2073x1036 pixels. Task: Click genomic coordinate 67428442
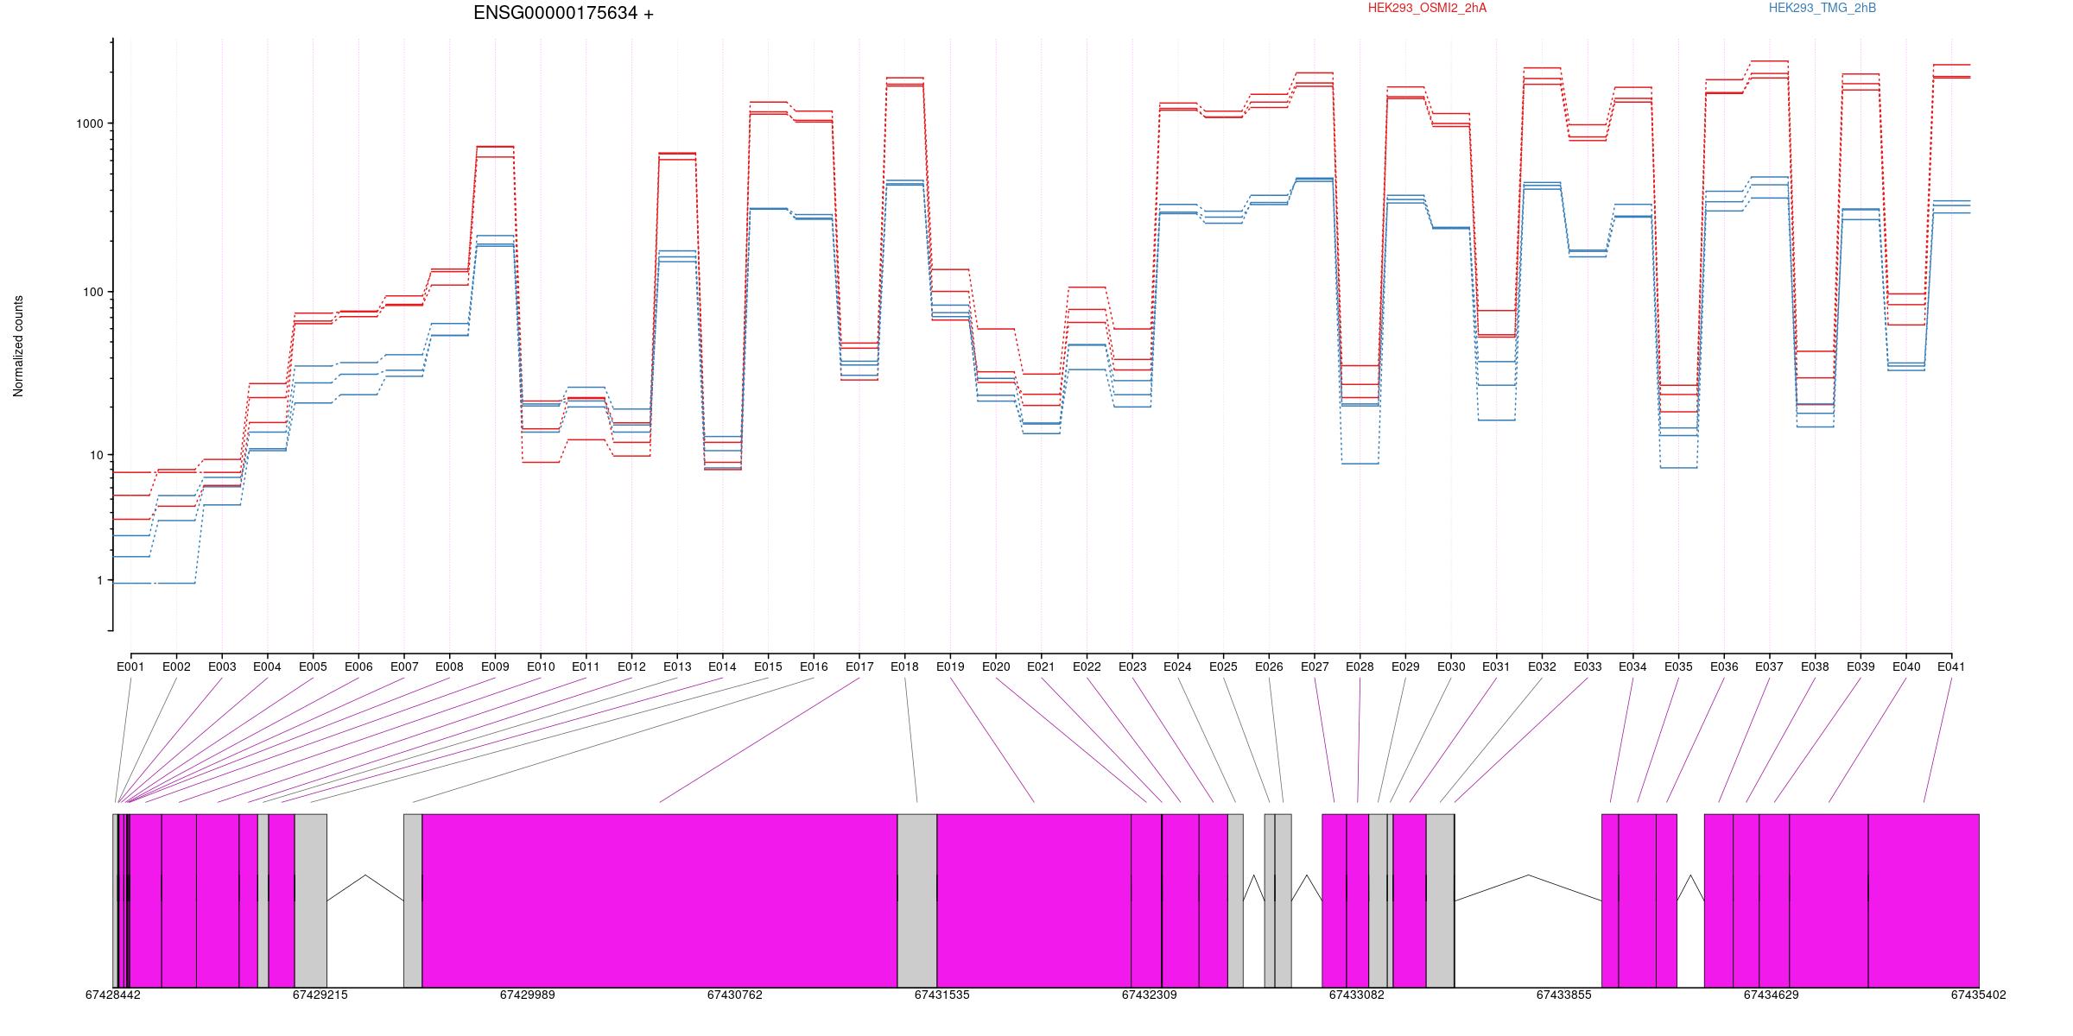(113, 995)
